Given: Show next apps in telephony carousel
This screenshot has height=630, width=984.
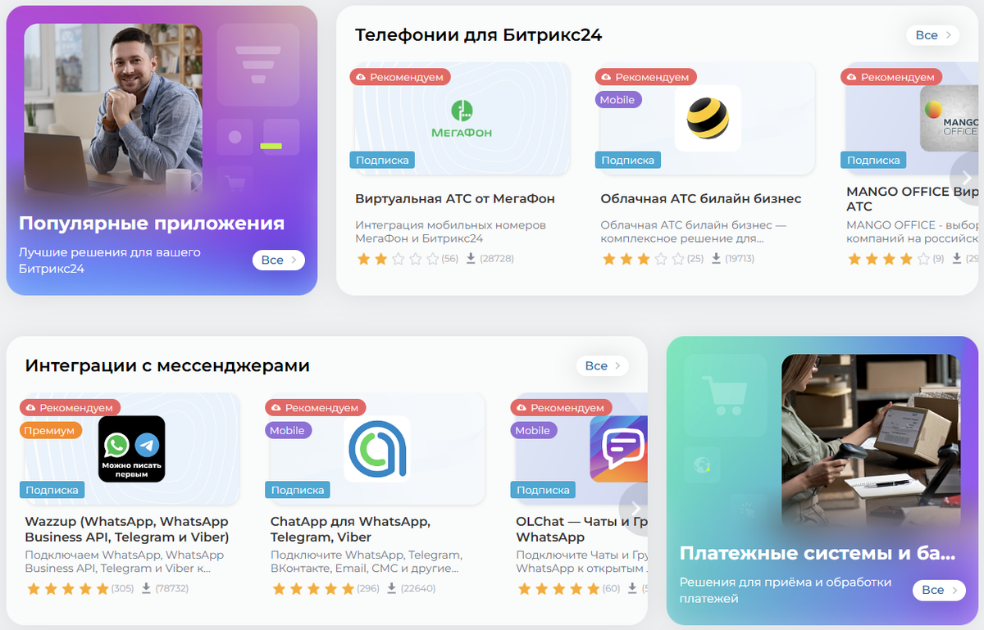Looking at the screenshot, I should [x=967, y=178].
